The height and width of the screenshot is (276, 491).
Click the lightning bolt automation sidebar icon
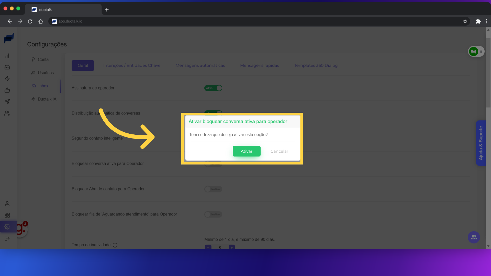point(7,79)
